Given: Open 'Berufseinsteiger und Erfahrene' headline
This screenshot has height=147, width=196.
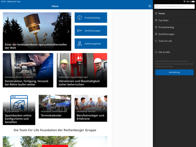Looking at the screenshot, I should click(x=91, y=117).
